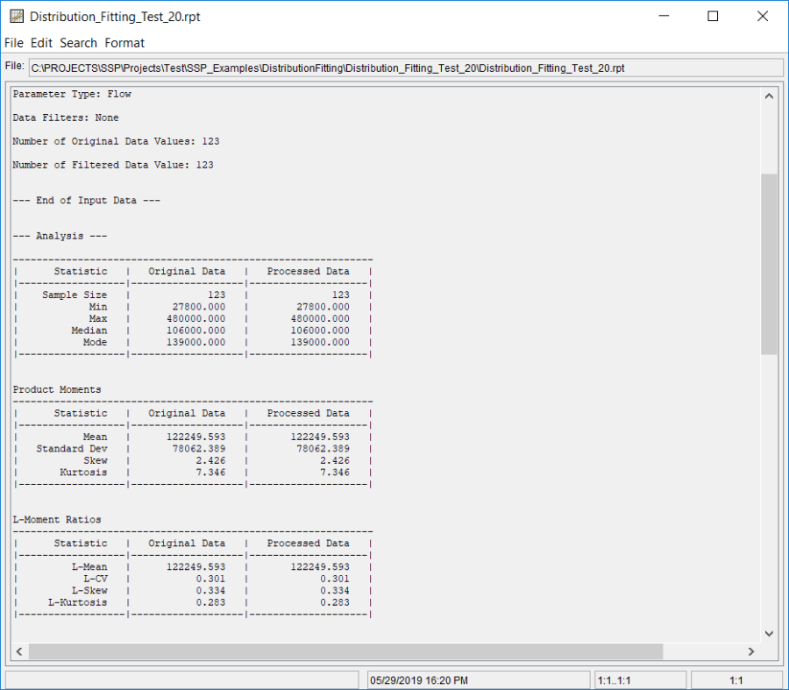Click Original Data L-Kurtosis value 0.283
Image resolution: width=789 pixels, height=690 pixels.
coord(210,602)
